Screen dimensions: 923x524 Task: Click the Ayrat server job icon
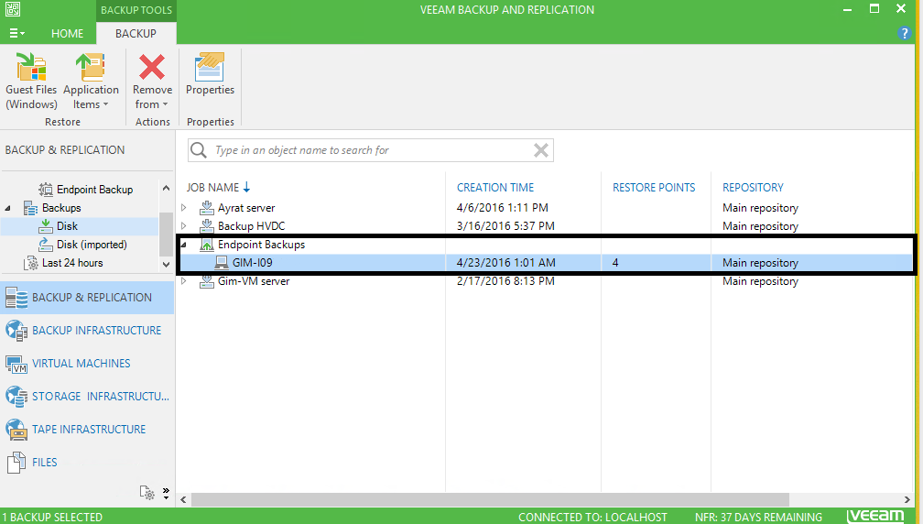207,208
